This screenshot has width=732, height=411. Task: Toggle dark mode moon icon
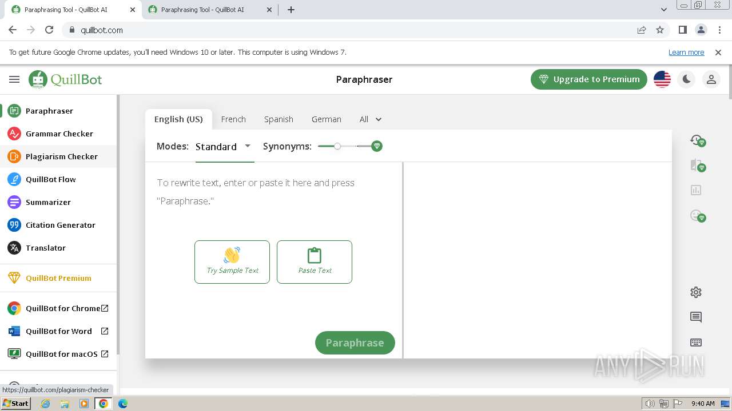pos(687,79)
